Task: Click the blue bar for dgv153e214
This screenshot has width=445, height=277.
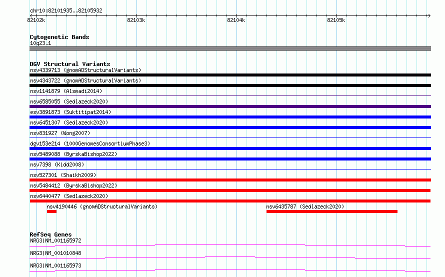Action: (x=230, y=148)
